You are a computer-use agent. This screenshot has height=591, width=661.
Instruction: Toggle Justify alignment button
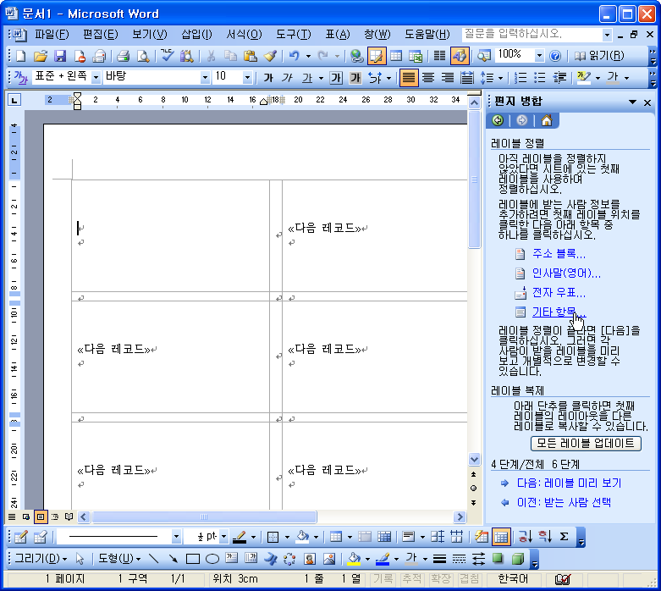[x=409, y=78]
